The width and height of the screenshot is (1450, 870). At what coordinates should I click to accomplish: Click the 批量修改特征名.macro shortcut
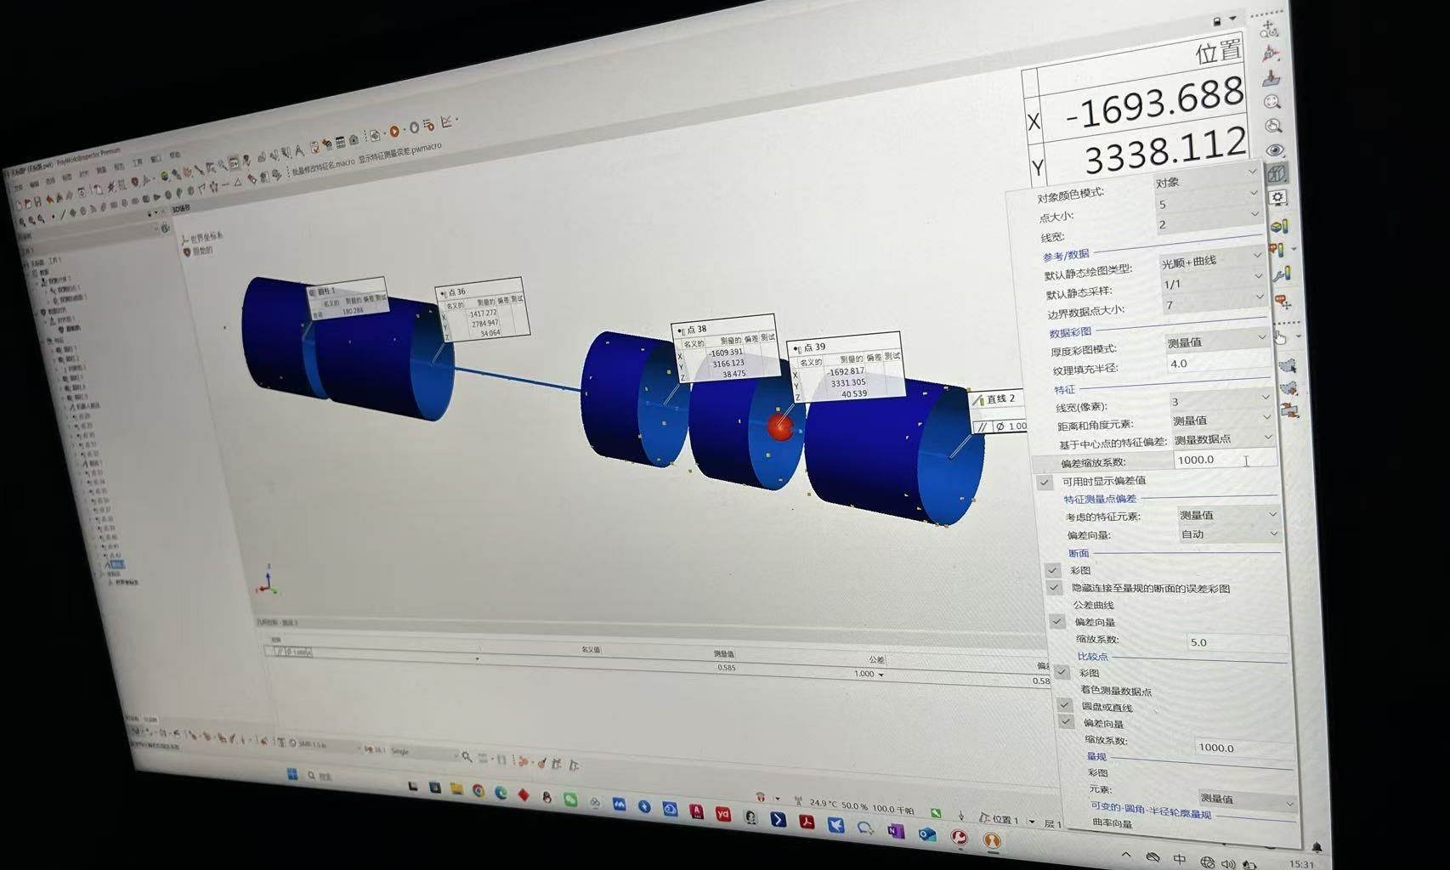(x=323, y=166)
